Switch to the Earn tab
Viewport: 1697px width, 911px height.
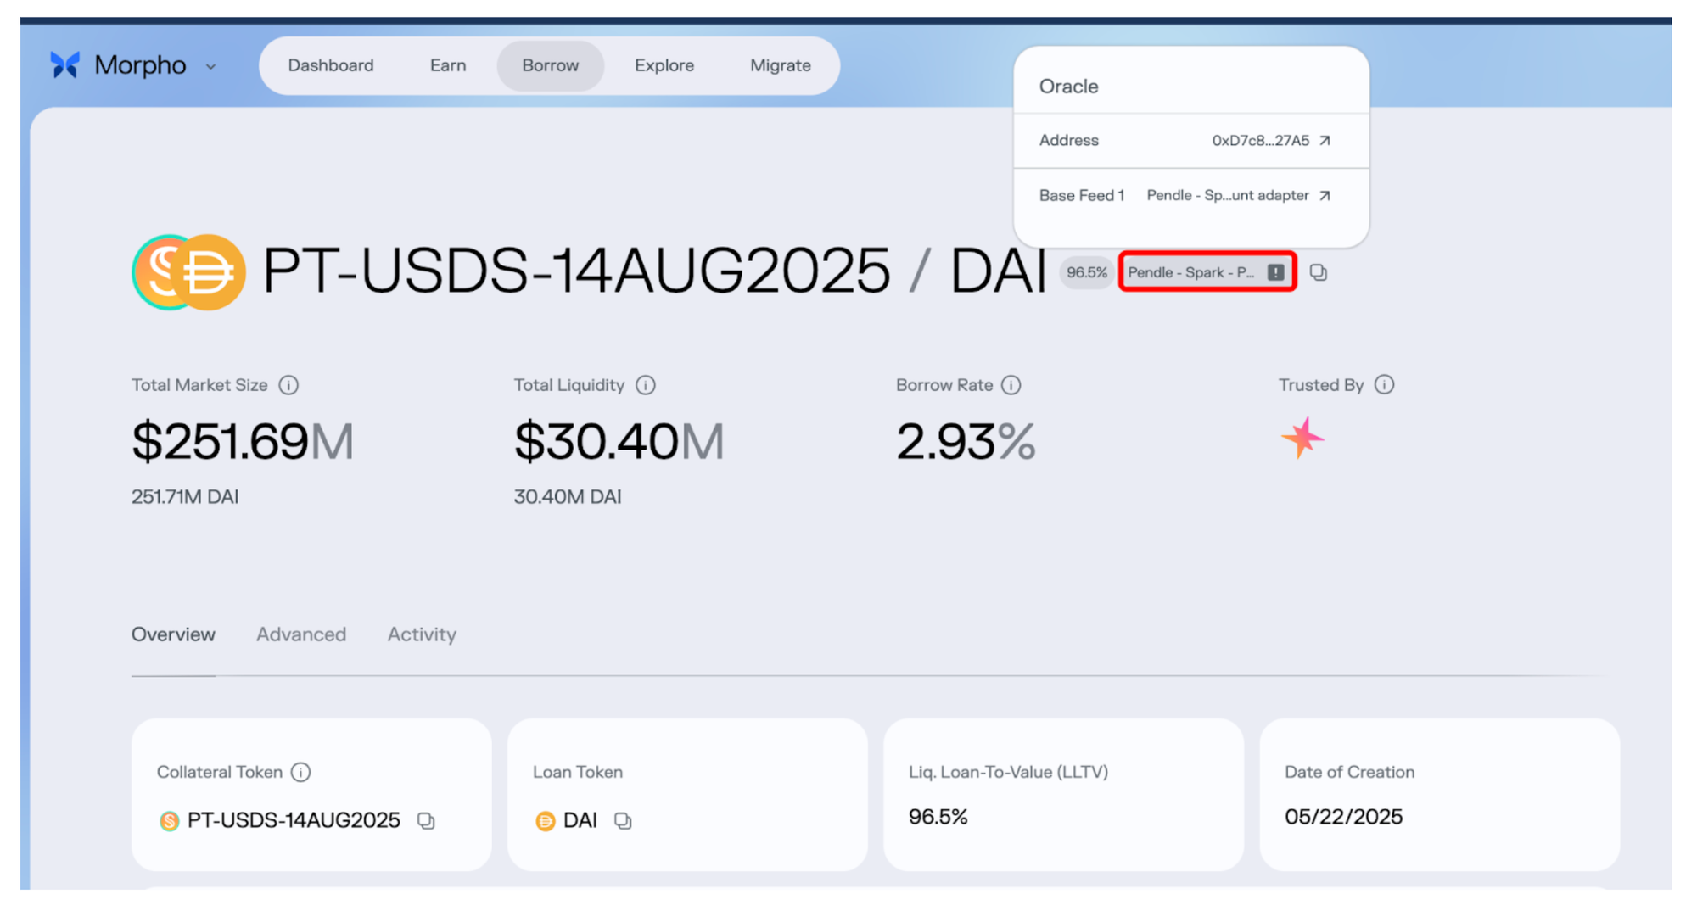[447, 65]
